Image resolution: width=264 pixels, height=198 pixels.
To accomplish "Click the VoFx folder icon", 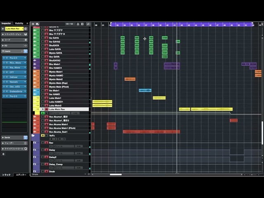I will coord(33,136).
